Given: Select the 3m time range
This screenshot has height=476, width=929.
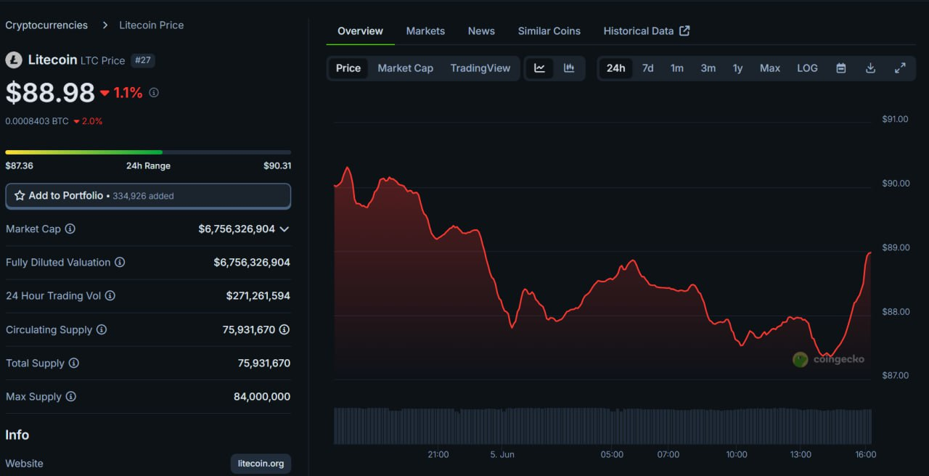Looking at the screenshot, I should pyautogui.click(x=708, y=68).
